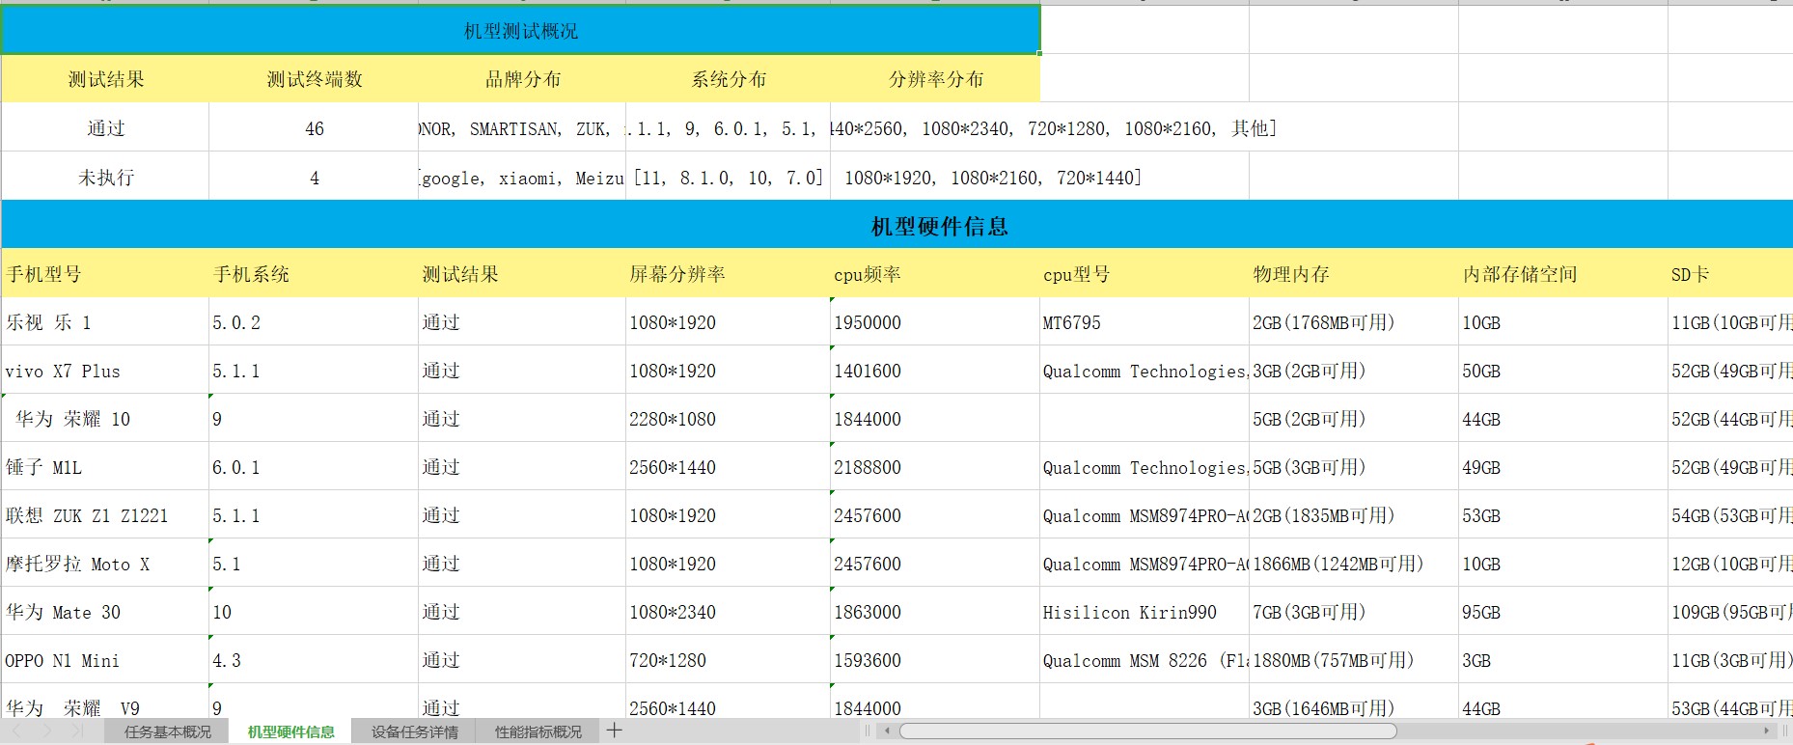Click the horizontal scrollbar right arrow
Viewport: 1793px width, 745px height.
(1767, 731)
